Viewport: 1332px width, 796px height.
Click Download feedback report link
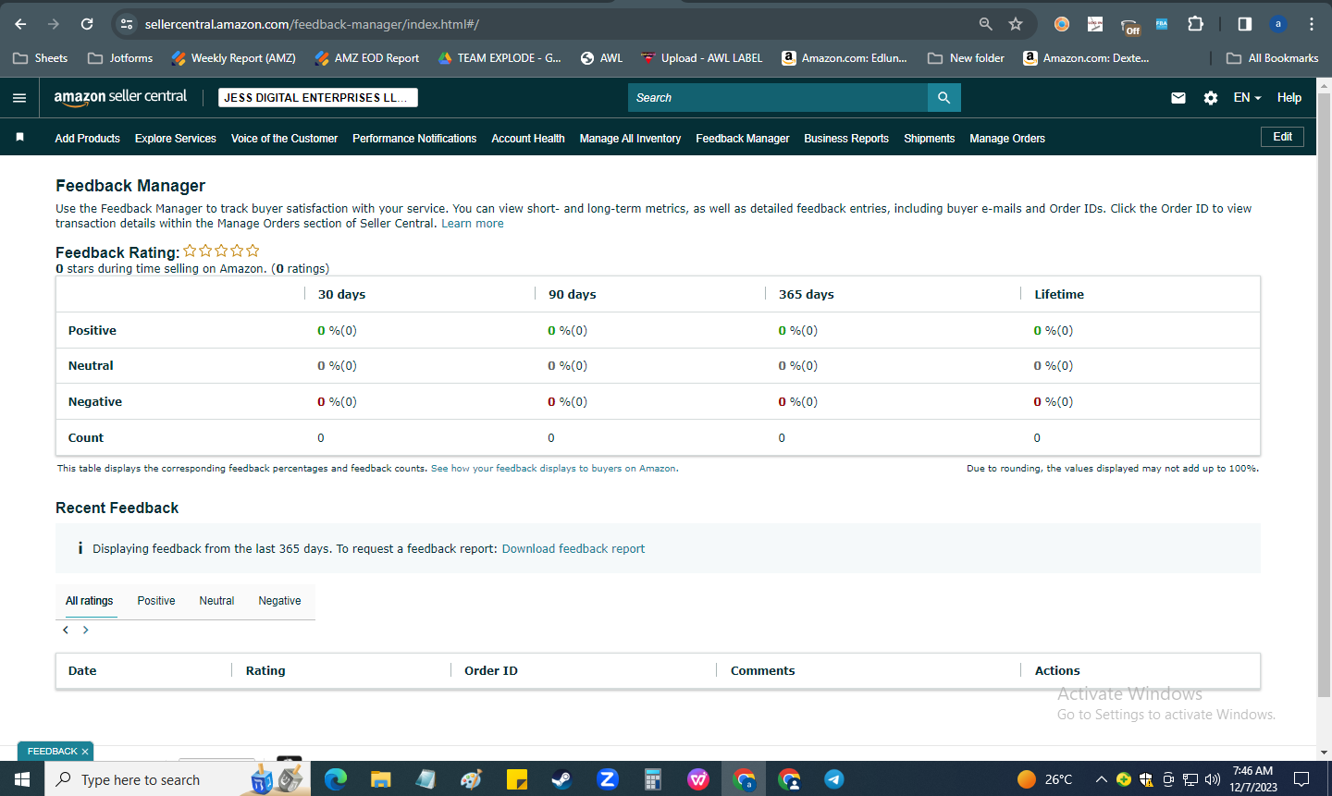tap(573, 549)
